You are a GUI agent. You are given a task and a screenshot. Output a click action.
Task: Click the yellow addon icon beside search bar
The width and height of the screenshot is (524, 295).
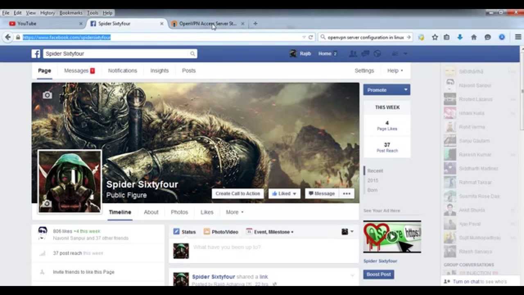[421, 37]
